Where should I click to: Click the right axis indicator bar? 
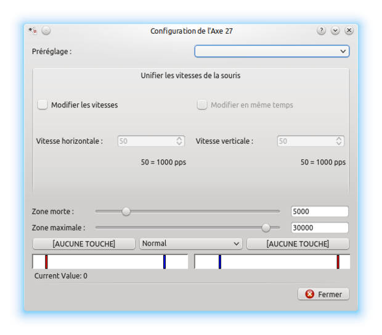[272, 262]
